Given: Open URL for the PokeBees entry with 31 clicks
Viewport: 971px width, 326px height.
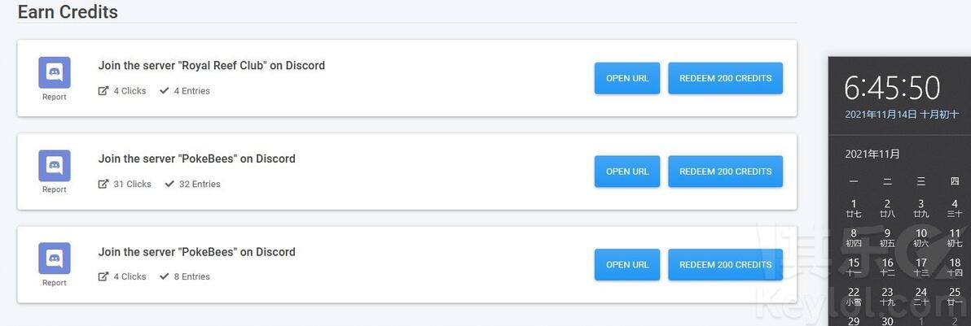Looking at the screenshot, I should click(627, 172).
